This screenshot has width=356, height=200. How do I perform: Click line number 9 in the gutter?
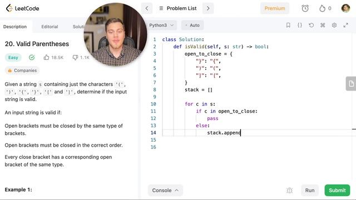pyautogui.click(x=155, y=97)
